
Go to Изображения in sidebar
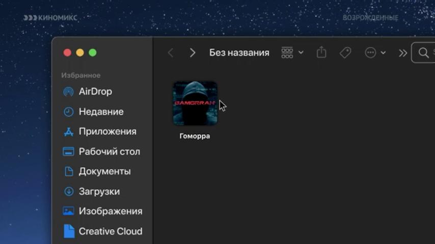[102, 211]
